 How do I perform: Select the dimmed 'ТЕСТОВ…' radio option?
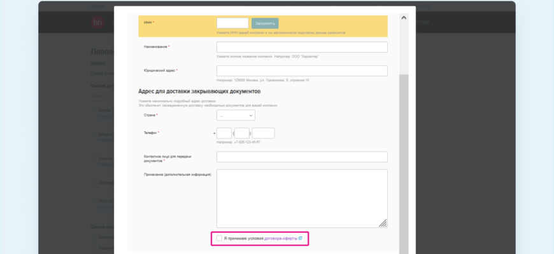94,201
